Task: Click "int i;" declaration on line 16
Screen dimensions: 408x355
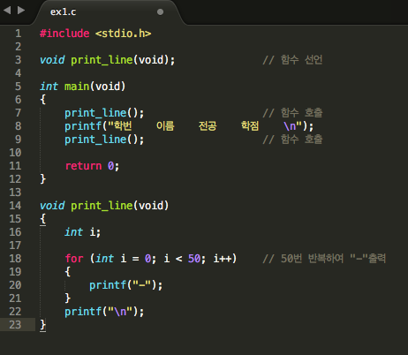Action: (x=82, y=232)
